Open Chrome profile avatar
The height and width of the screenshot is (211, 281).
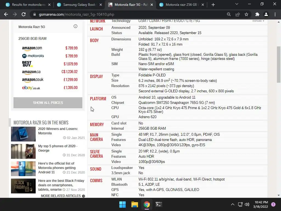point(266,14)
